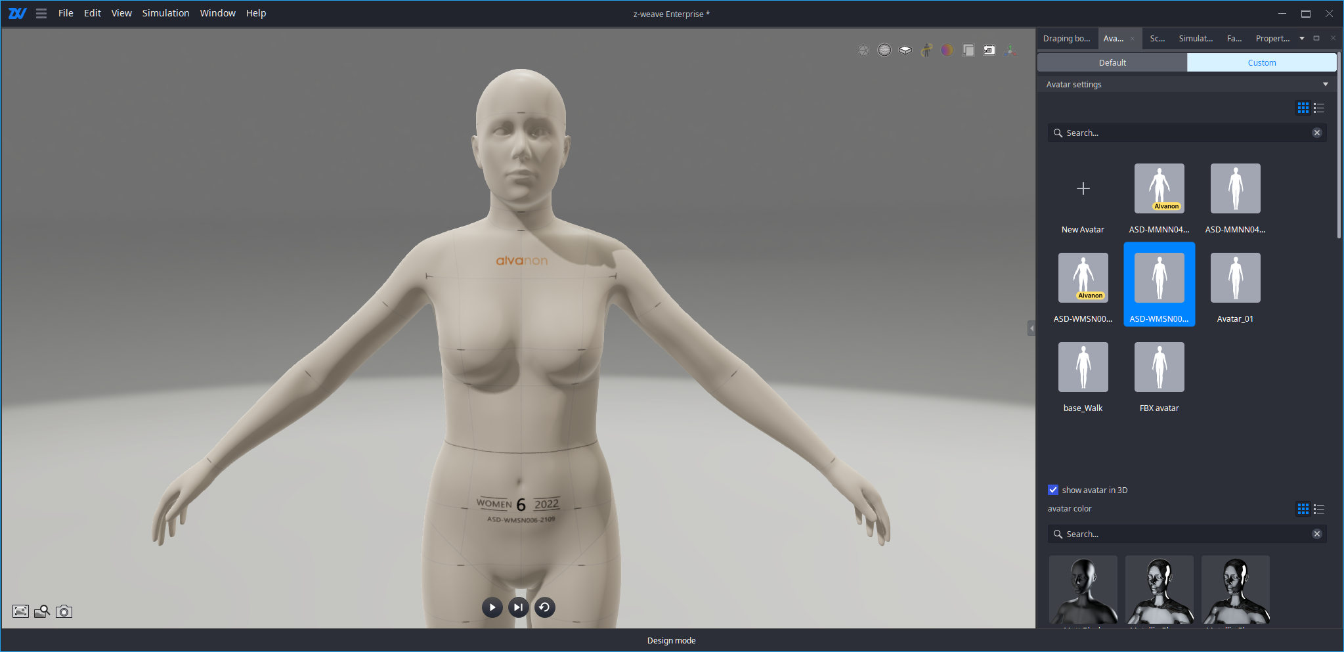Click the gradient color sphere icon
Screen dimensions: 1344x652
pyautogui.click(x=947, y=50)
